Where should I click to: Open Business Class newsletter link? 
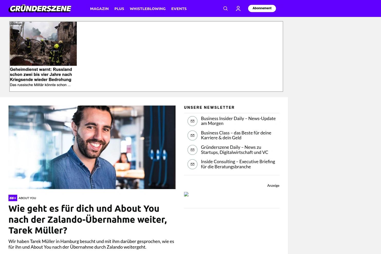pyautogui.click(x=236, y=135)
